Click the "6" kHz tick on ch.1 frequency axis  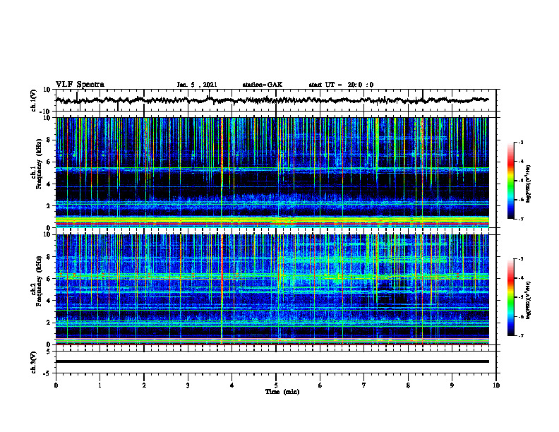coord(49,162)
